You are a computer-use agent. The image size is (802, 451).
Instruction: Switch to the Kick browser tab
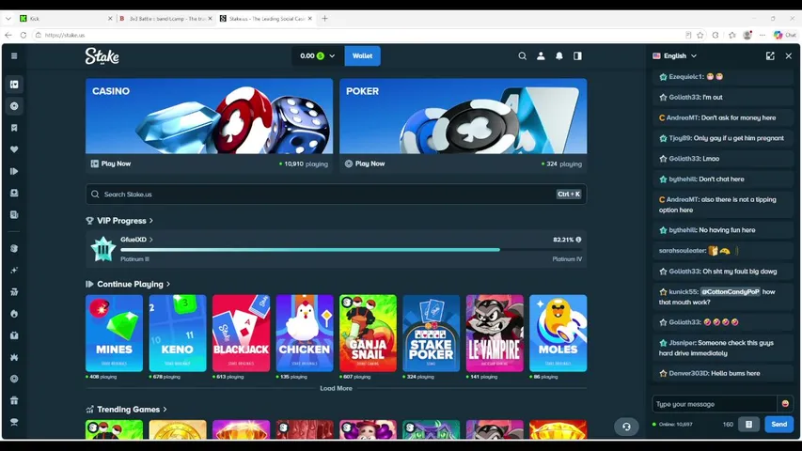click(66, 19)
